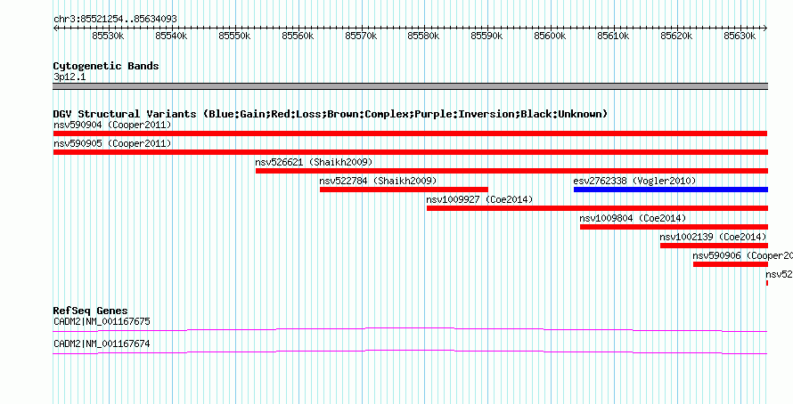Click the esv2762338 (Vogler2010) label

pos(634,181)
